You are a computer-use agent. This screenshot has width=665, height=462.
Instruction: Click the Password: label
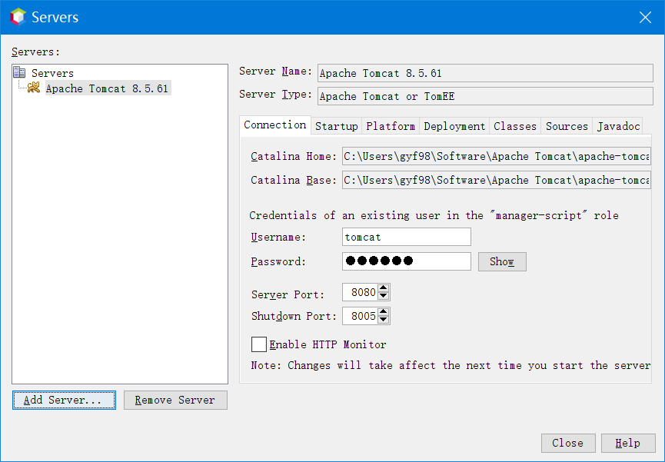click(278, 262)
